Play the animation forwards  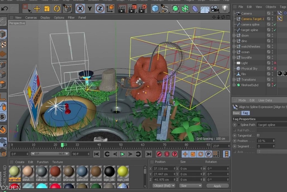point(122,154)
